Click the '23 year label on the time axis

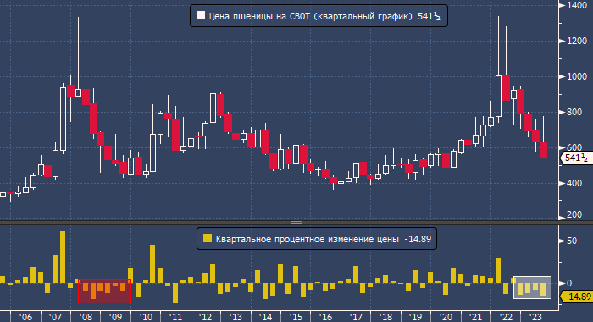(x=535, y=317)
